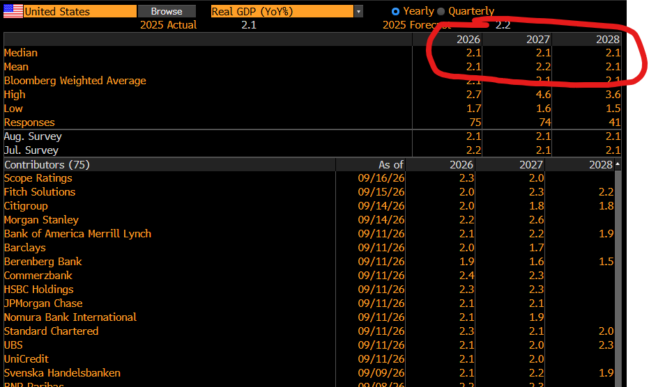This screenshot has width=649, height=387.
Task: Select the JPMorgan Chase row
Action: point(309,303)
